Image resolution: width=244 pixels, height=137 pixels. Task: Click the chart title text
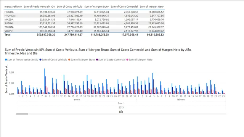pyautogui.click(x=98, y=52)
